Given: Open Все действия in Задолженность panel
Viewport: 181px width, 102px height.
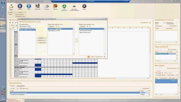Looking at the screenshot, I should click(146, 88).
